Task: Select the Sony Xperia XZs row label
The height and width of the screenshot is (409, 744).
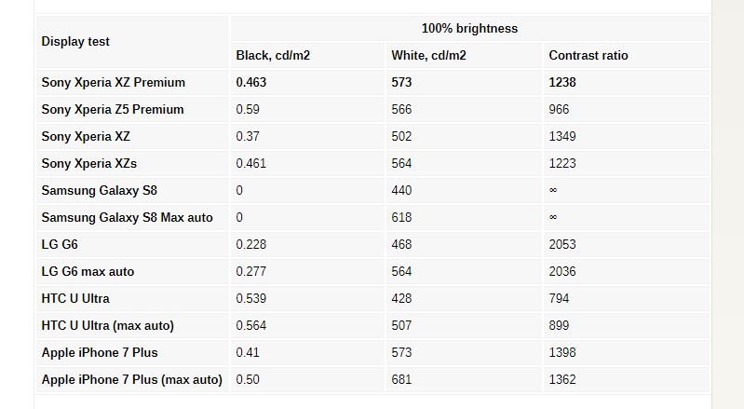Action: [88, 164]
